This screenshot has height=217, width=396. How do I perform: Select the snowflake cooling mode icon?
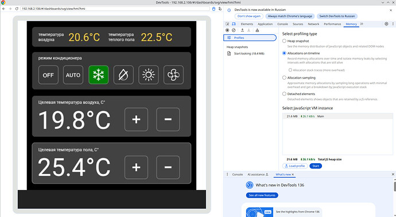[x=99, y=75]
